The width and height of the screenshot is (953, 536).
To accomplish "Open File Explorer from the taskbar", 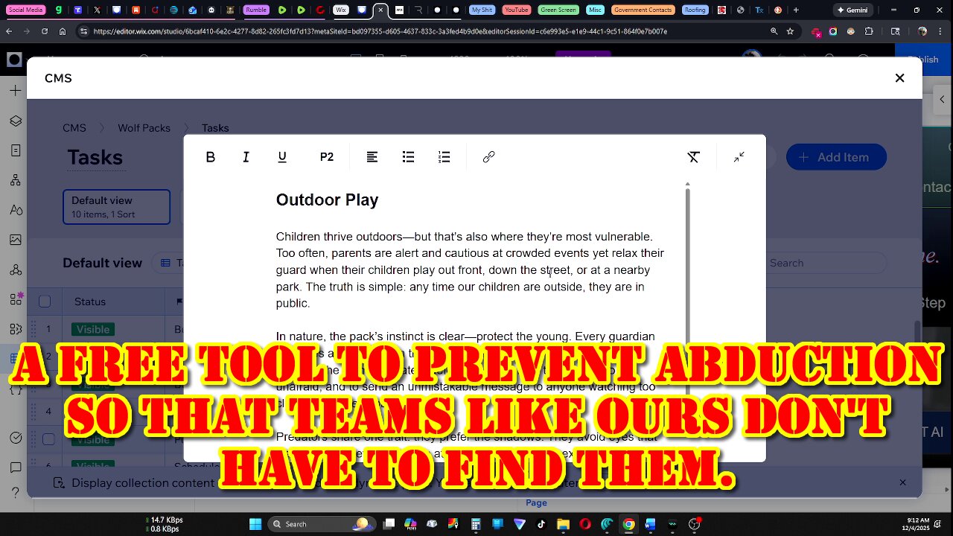I will click(563, 524).
